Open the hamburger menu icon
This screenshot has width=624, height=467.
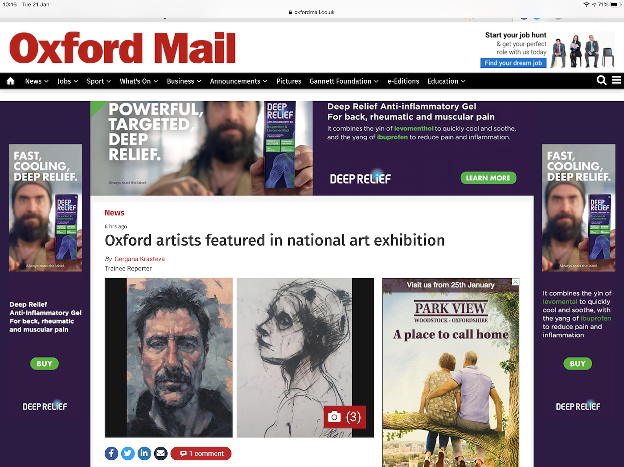[x=616, y=80]
